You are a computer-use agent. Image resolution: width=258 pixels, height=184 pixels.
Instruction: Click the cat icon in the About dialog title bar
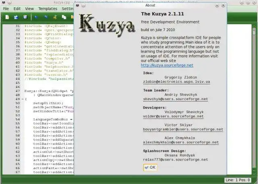(77, 5)
